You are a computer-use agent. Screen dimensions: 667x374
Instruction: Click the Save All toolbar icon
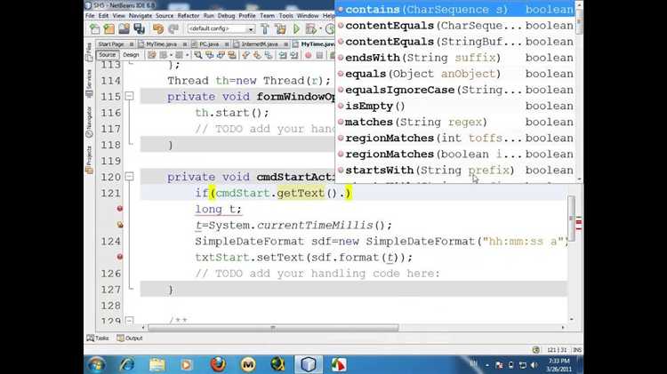pyautogui.click(x=139, y=29)
